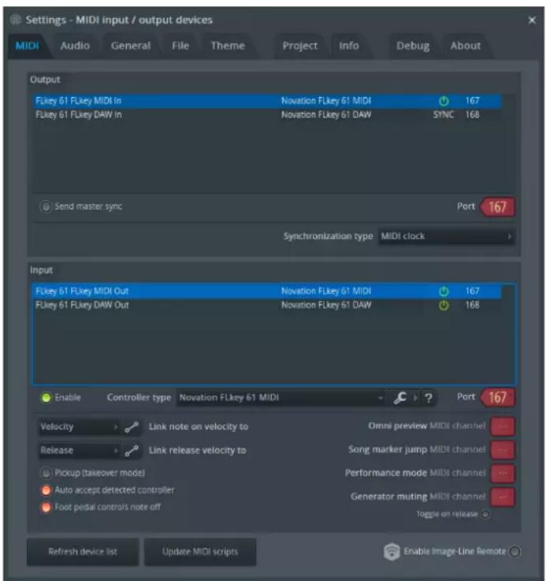Image resolution: width=546 pixels, height=581 pixels.
Task: Select FLkey 61 FLkey DAW In output row
Action: click(267, 115)
